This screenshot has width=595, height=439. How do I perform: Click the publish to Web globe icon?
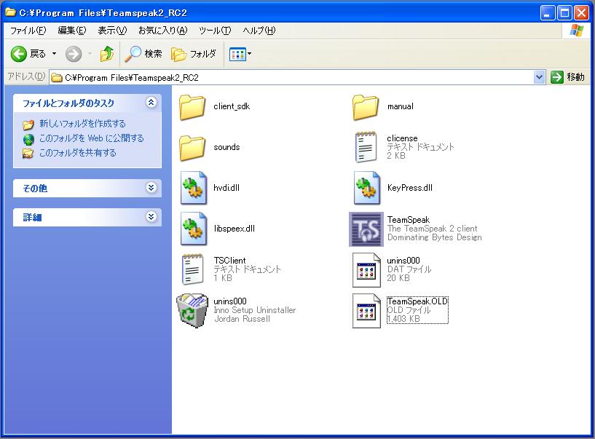(28, 139)
